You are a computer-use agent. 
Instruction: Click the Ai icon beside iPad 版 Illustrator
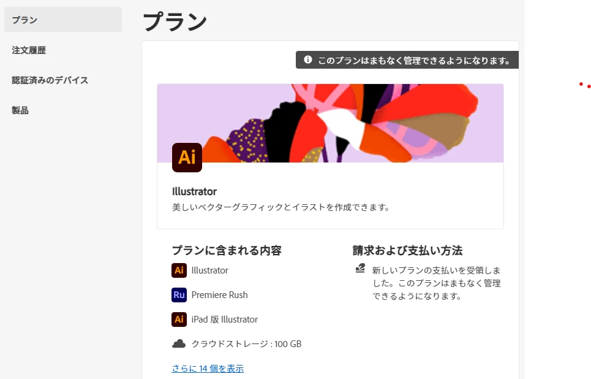click(179, 320)
